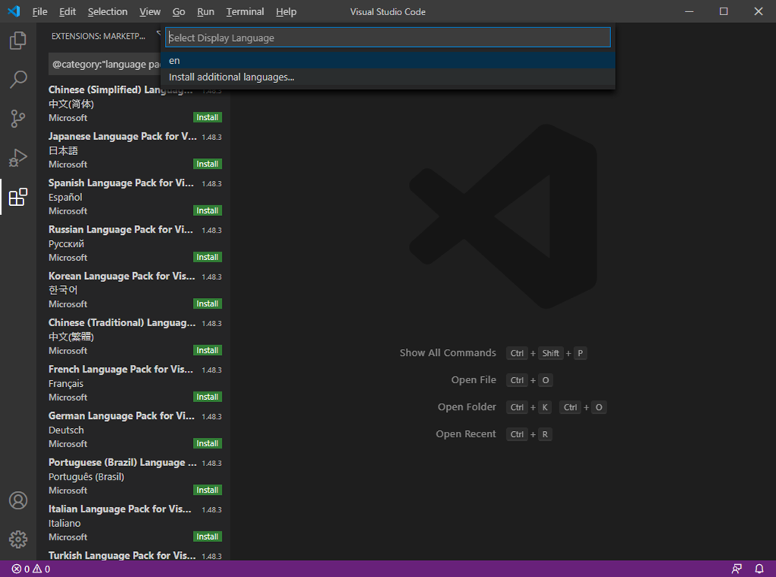776x577 pixels.
Task: Open the Explorer view in activity bar
Action: click(x=17, y=40)
